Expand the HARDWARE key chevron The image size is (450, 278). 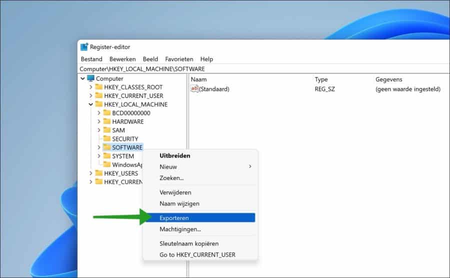98,121
